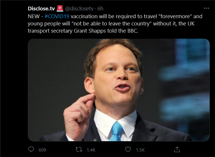Click the 1.5K likes count
215x157 pixels.
pyautogui.click(x=140, y=150)
